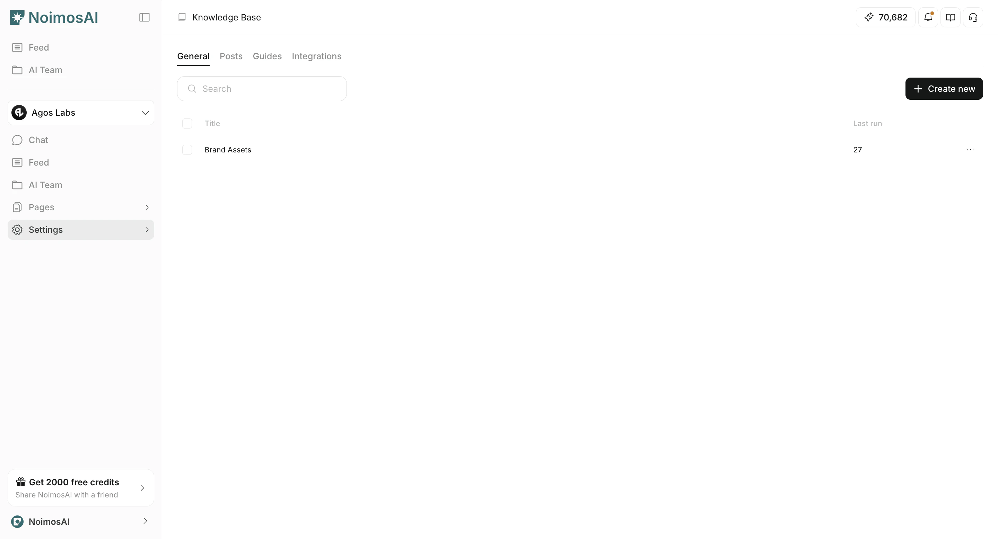
Task: Open the documentation book icon
Action: (x=951, y=17)
